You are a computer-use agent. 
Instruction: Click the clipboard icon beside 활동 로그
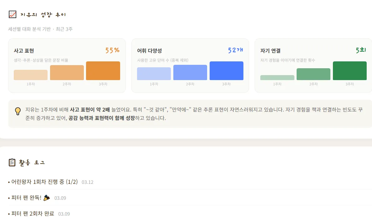point(12,162)
